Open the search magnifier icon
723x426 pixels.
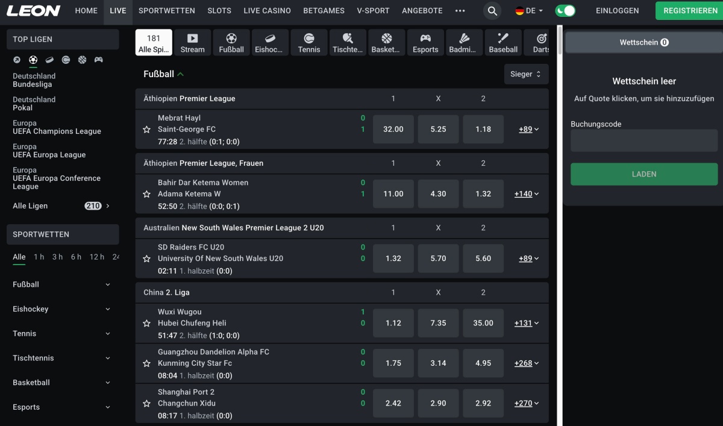coord(492,11)
